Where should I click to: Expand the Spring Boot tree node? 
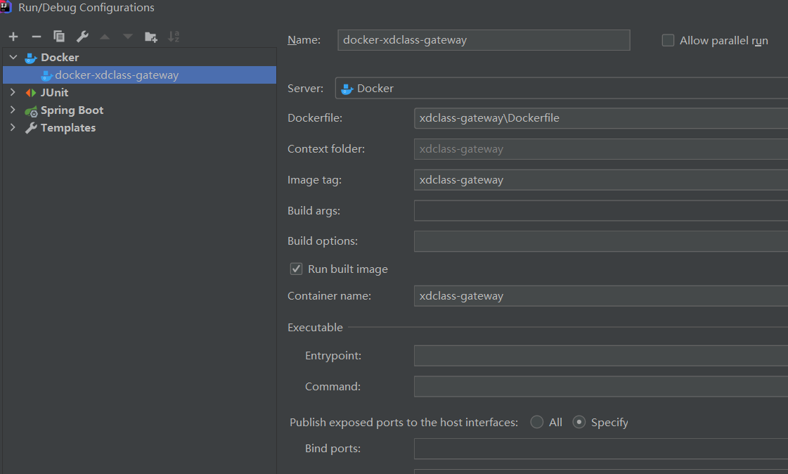(13, 110)
